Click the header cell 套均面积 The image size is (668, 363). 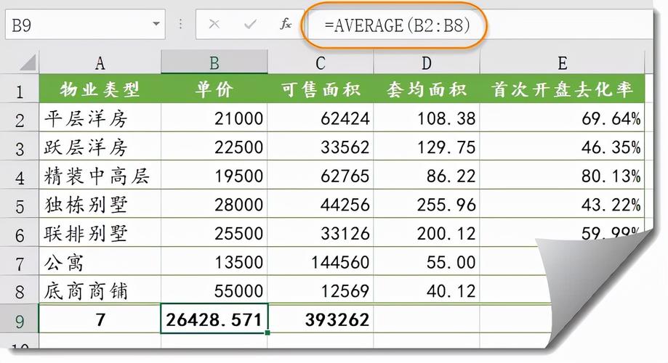pyautogui.click(x=427, y=89)
